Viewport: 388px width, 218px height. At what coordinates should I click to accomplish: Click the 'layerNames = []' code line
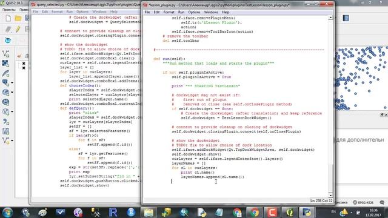pos(189,163)
